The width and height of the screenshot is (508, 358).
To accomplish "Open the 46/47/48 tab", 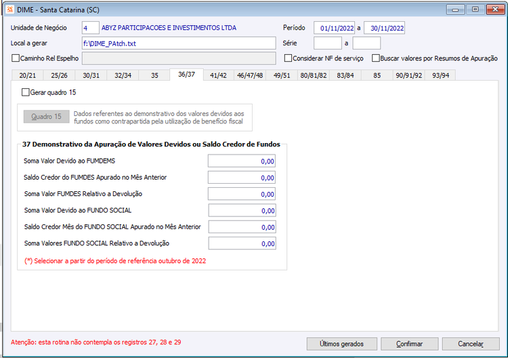I will pos(250,75).
